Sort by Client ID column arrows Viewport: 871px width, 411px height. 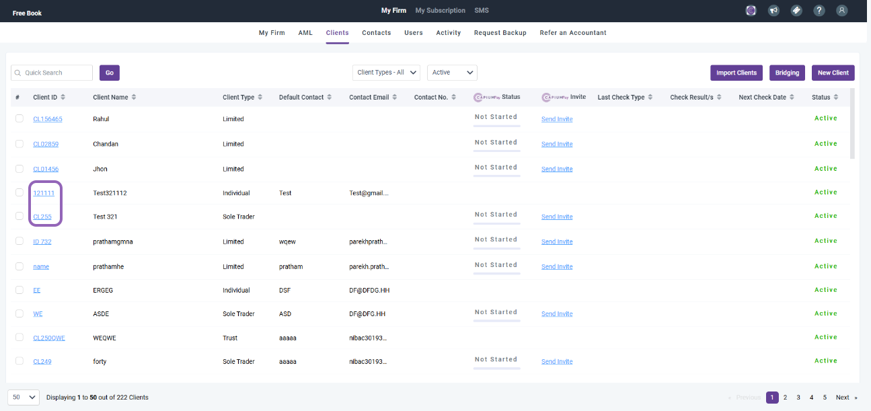pos(63,98)
